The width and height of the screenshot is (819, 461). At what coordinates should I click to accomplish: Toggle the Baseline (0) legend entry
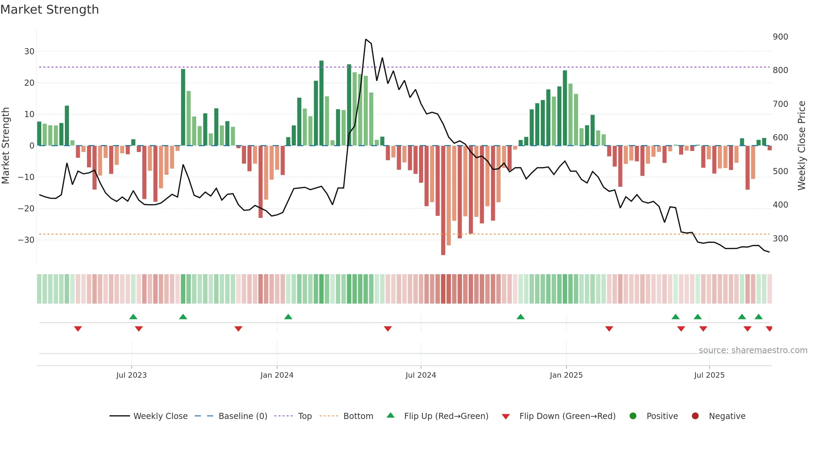(231, 416)
